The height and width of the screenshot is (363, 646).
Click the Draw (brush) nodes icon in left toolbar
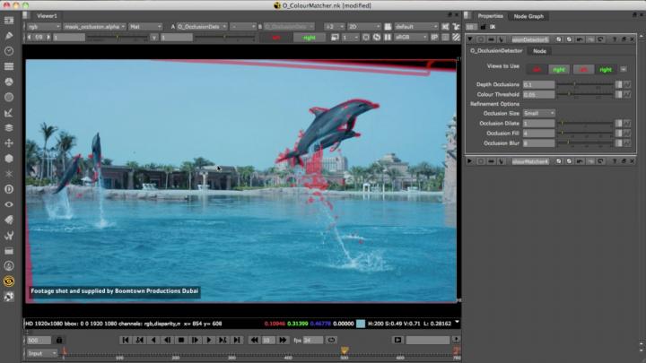coord(9,35)
